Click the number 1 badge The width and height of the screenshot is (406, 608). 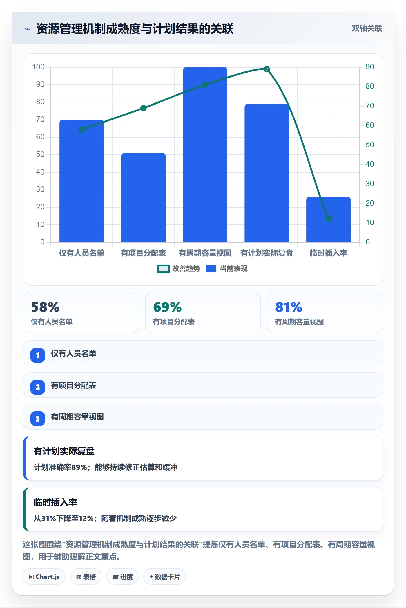(x=38, y=355)
